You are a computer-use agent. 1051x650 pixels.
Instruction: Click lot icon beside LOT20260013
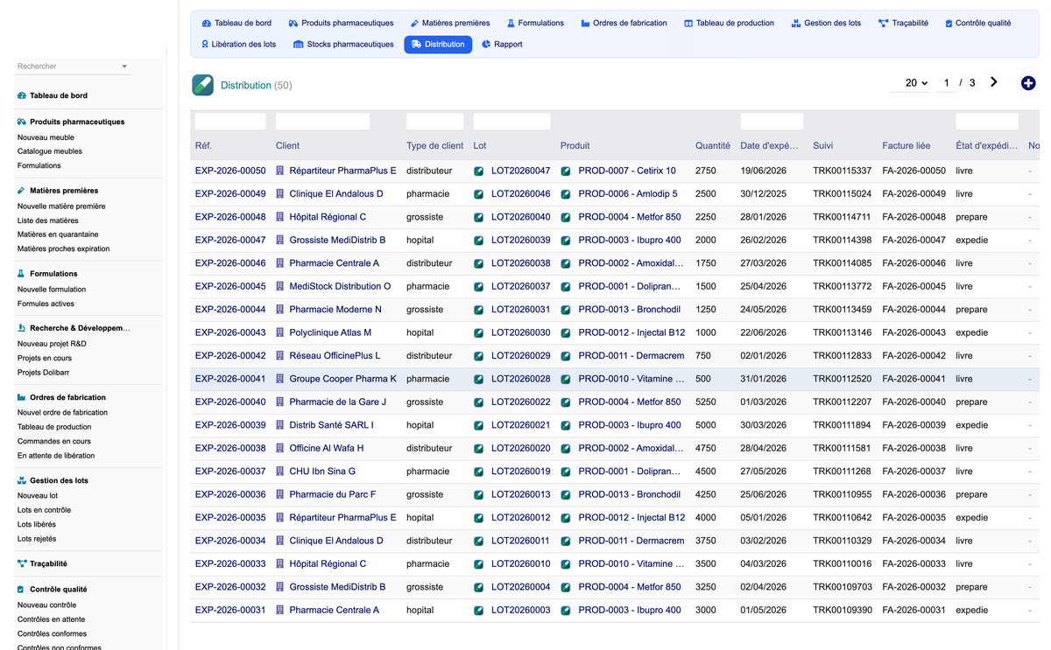click(x=478, y=494)
